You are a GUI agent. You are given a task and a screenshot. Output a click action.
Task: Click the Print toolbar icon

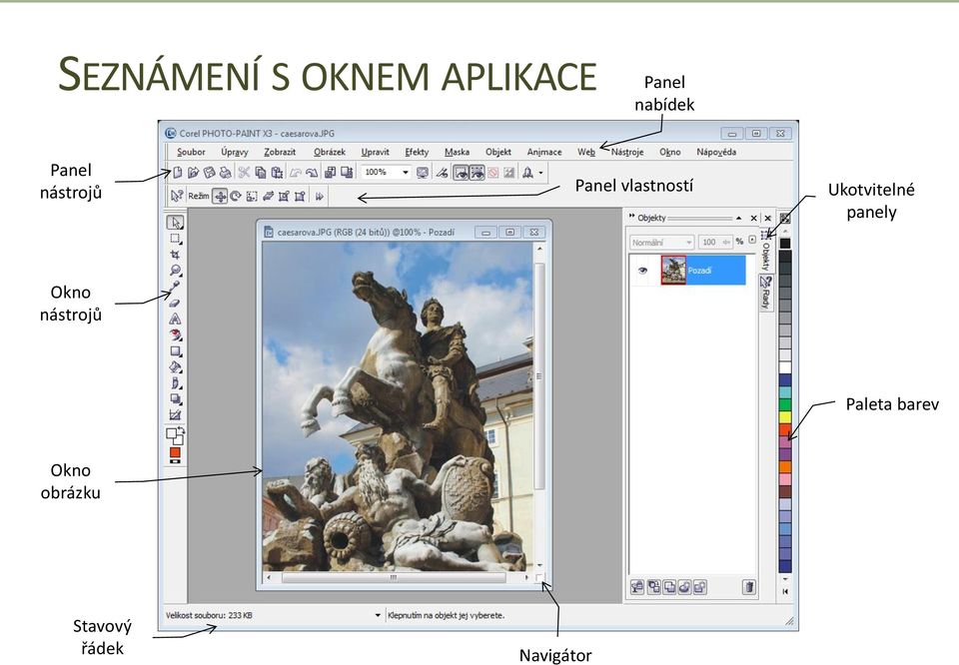coord(226,173)
